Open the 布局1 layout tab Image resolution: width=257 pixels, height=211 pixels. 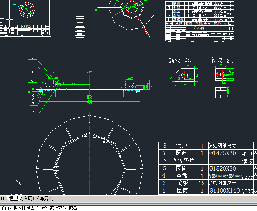pyautogui.click(x=29, y=199)
